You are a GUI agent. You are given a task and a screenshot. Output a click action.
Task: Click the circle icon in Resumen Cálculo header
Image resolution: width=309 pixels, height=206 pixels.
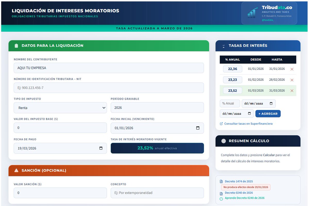point(223,141)
